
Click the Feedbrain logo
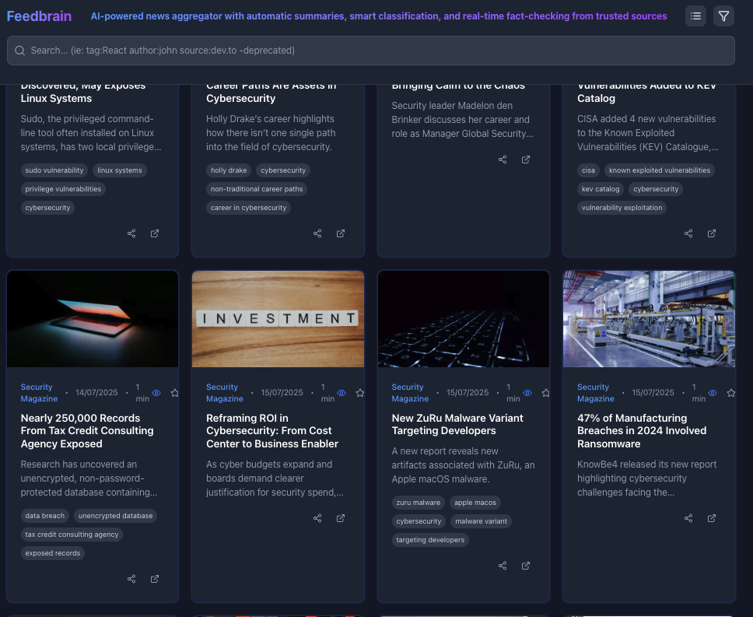point(39,16)
